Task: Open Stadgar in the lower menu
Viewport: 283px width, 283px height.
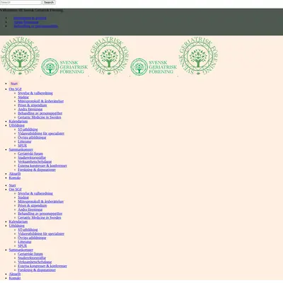Action: coord(23,197)
